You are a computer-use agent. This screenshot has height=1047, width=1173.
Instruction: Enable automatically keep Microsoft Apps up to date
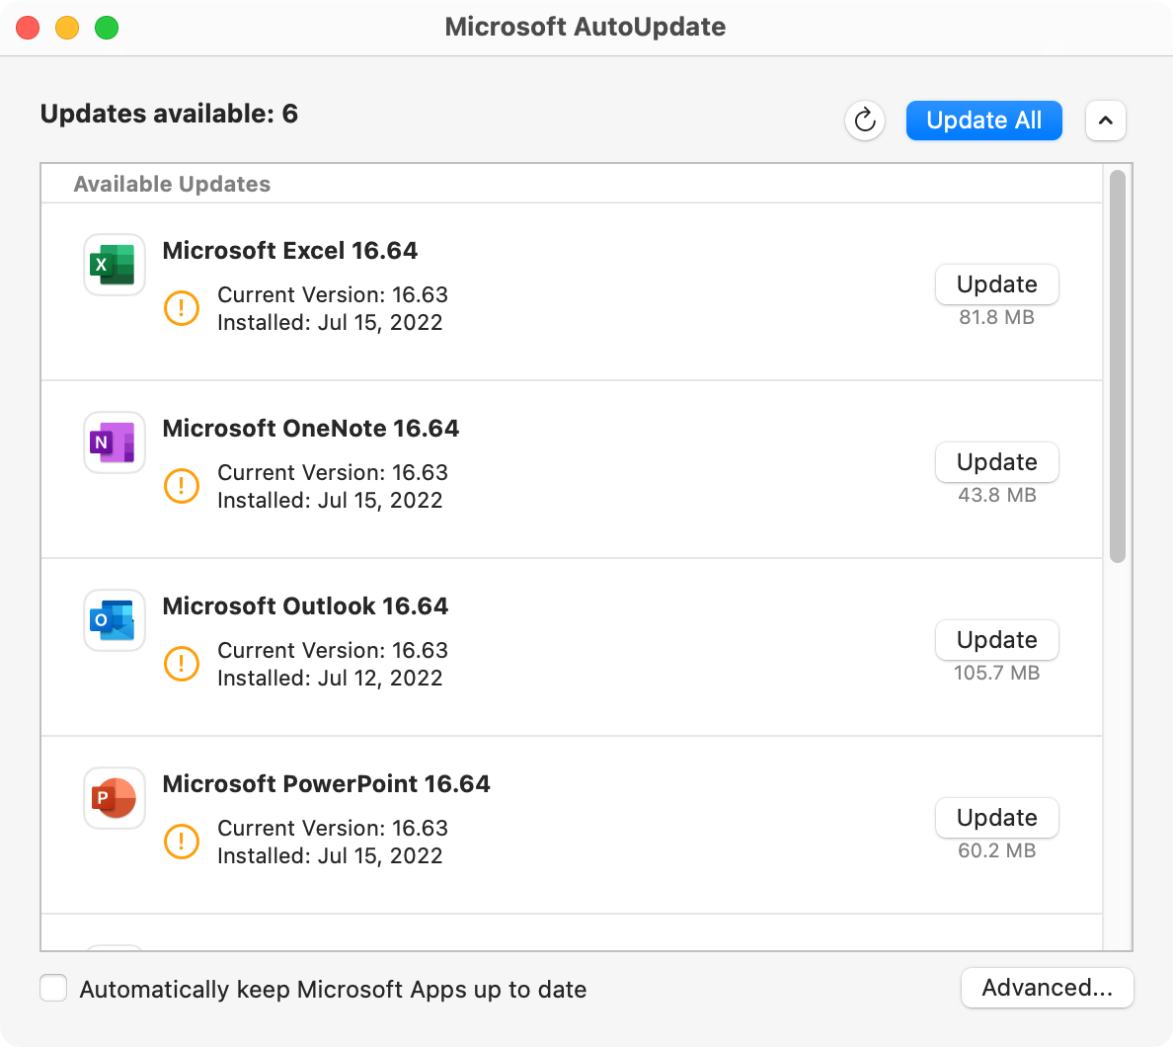tap(53, 989)
